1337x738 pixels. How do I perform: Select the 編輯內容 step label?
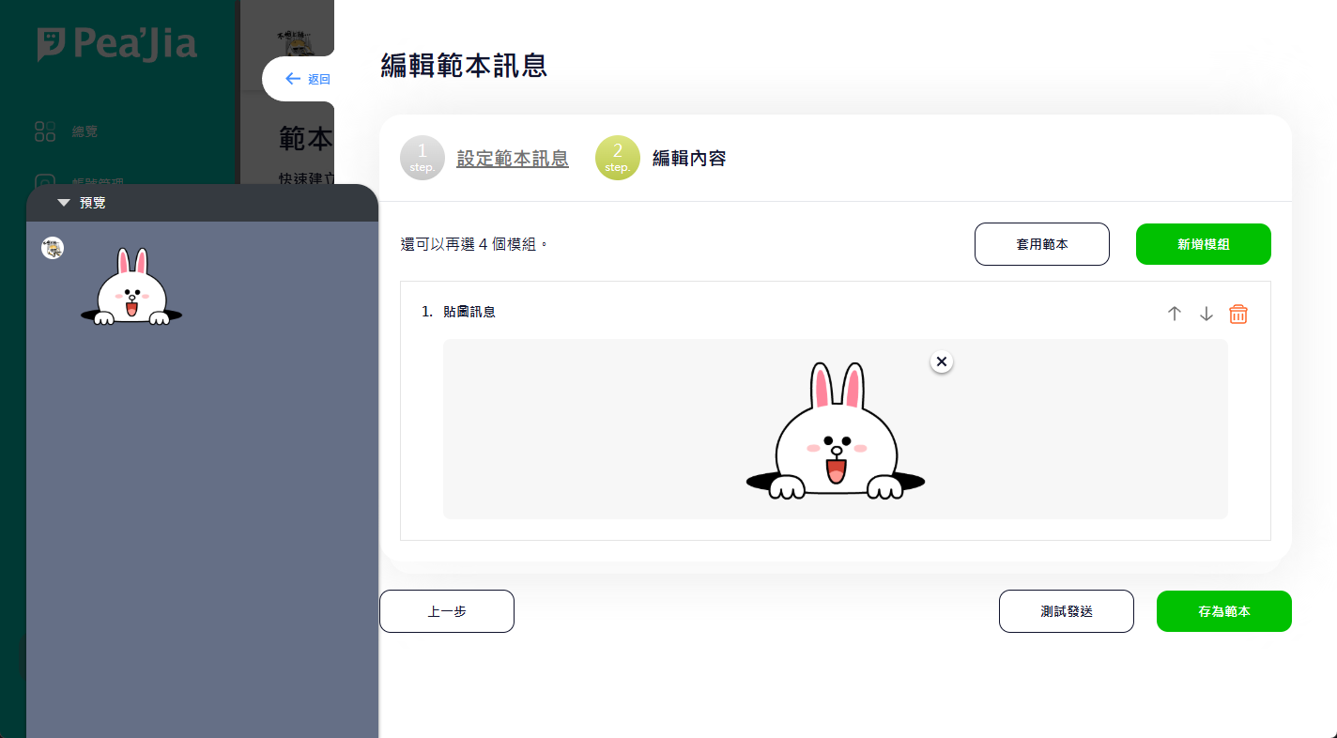point(689,159)
